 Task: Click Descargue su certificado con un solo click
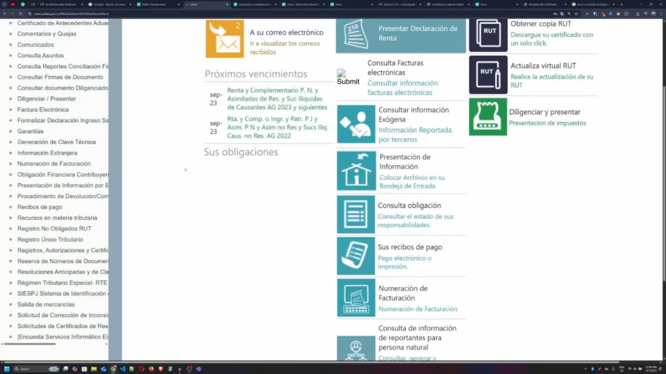tap(552, 38)
